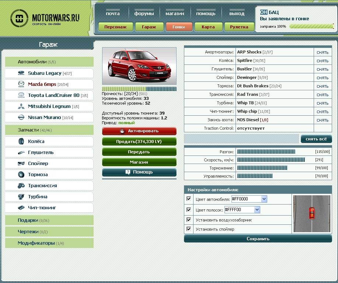Click the снять всё button
The image size is (338, 283).
click(316, 139)
